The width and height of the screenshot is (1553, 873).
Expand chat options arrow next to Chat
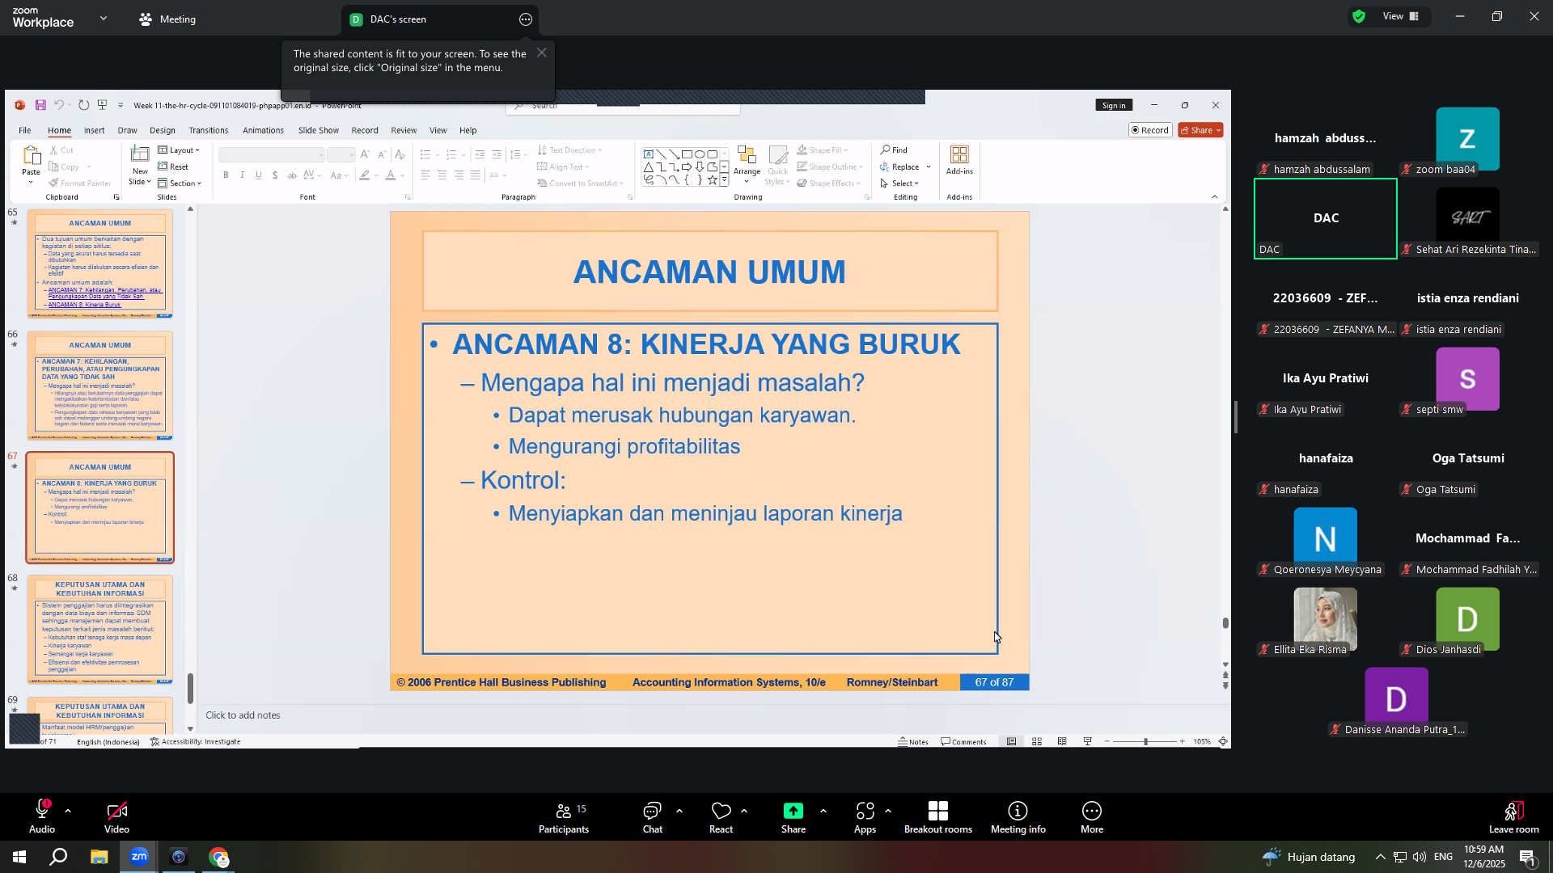[x=679, y=811]
